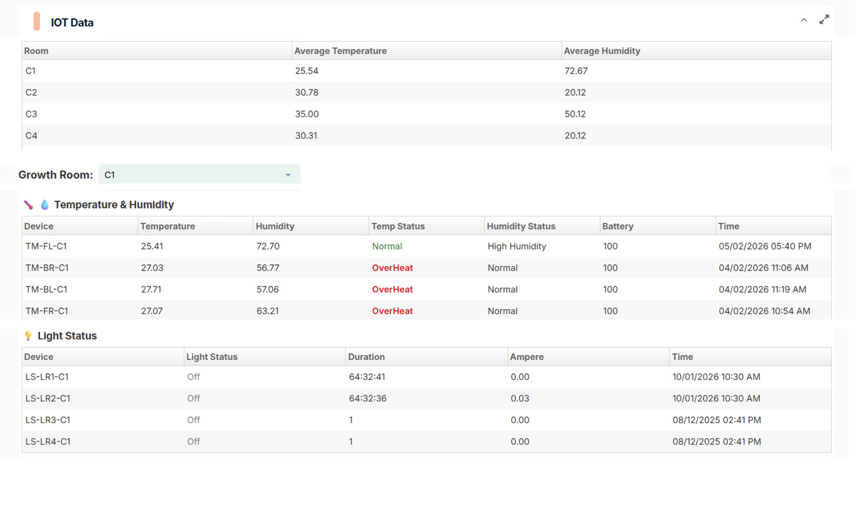
Task: Click duration 64:32:36
Action: click(368, 398)
